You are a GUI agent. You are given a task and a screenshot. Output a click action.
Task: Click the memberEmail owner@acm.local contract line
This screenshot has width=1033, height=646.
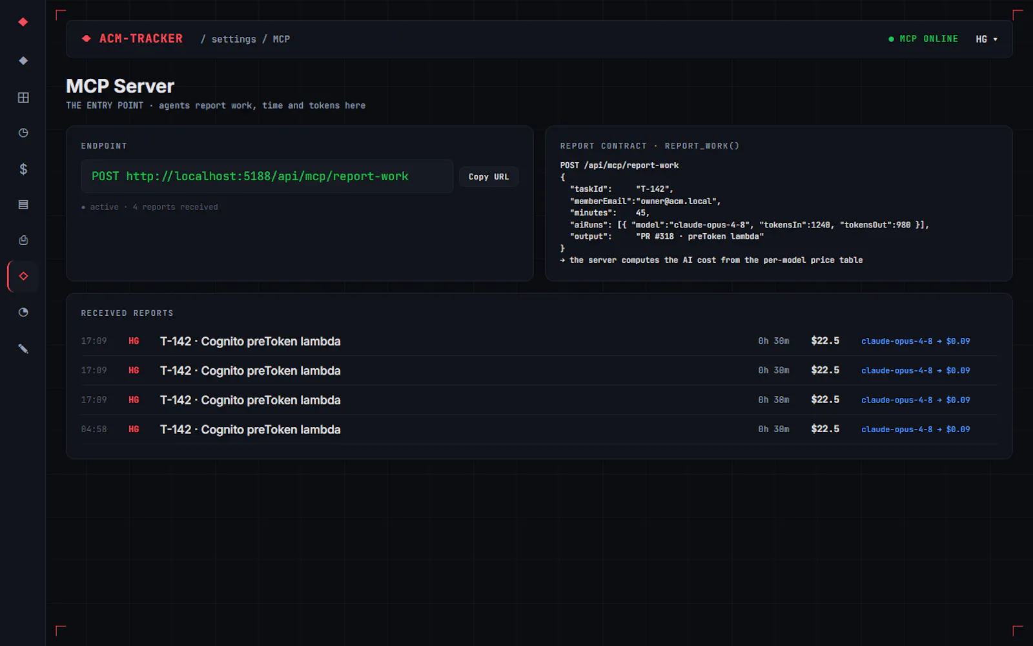[645, 202]
